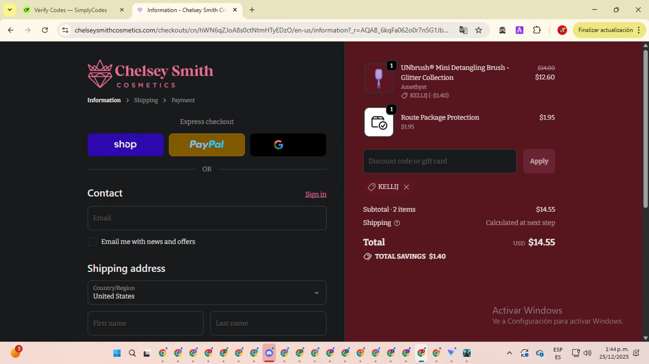Click the Route Package Protection thumbnail
The image size is (649, 364).
[x=379, y=122]
